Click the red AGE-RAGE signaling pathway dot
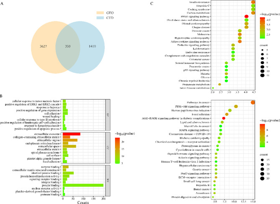This screenshot has width=280, height=204. 224,118
